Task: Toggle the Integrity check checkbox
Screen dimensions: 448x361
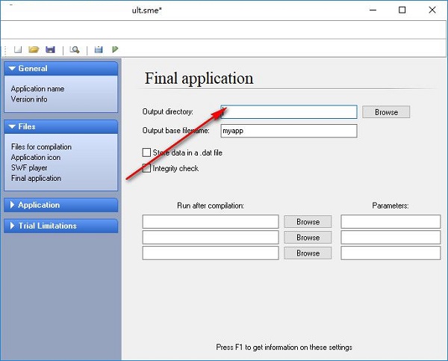Action: tap(146, 168)
